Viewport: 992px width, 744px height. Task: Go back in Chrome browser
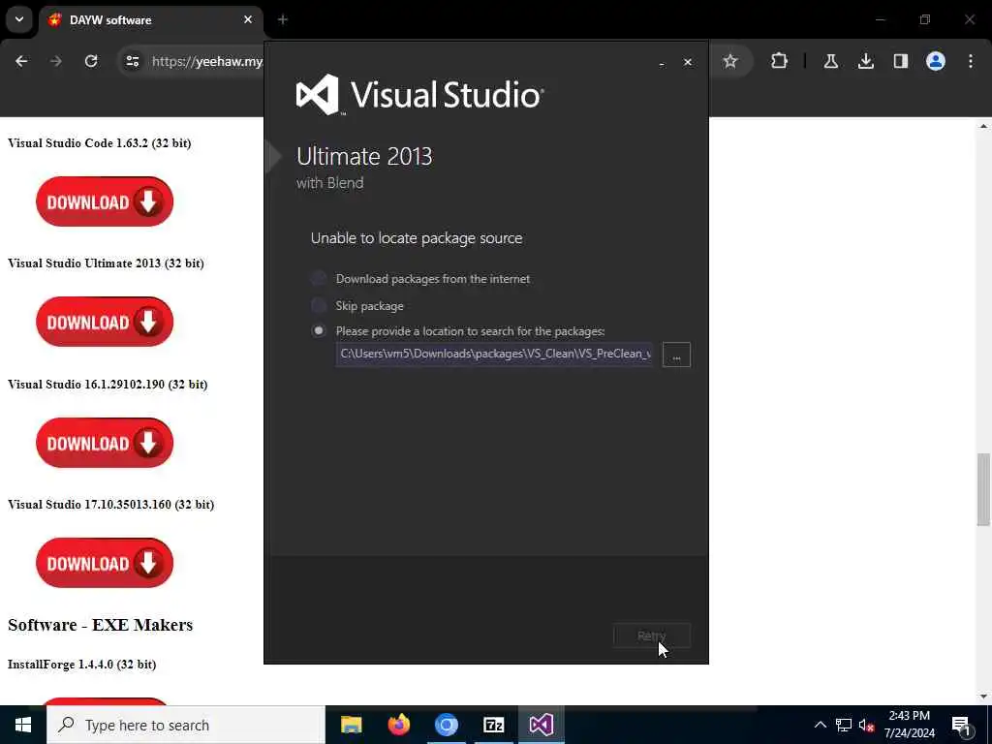pyautogui.click(x=21, y=61)
